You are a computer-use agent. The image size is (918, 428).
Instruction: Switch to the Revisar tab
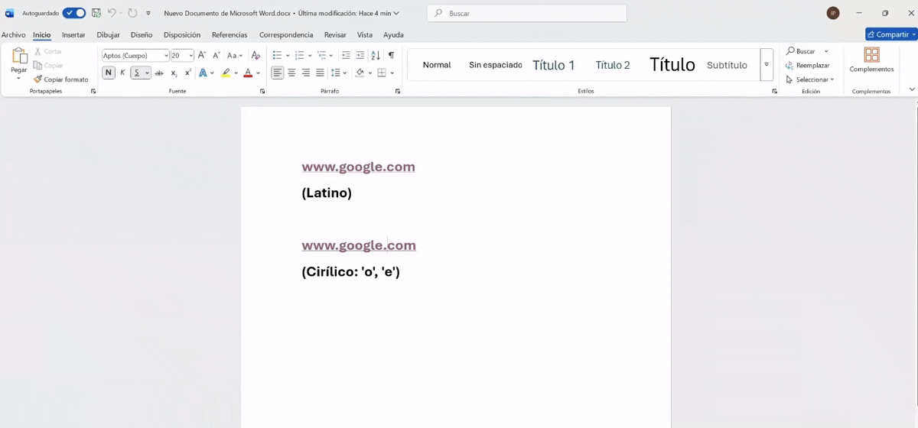pyautogui.click(x=335, y=34)
